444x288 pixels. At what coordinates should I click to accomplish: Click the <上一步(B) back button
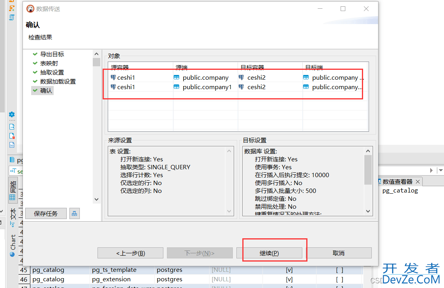pyautogui.click(x=130, y=253)
